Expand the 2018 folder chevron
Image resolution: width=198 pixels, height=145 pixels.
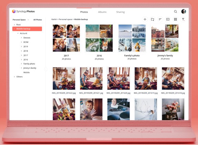pyautogui.click(x=21, y=51)
